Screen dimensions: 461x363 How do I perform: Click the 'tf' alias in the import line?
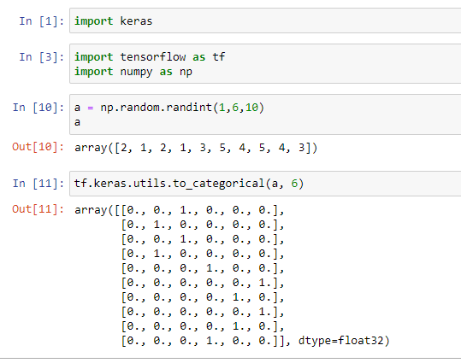tap(219, 56)
